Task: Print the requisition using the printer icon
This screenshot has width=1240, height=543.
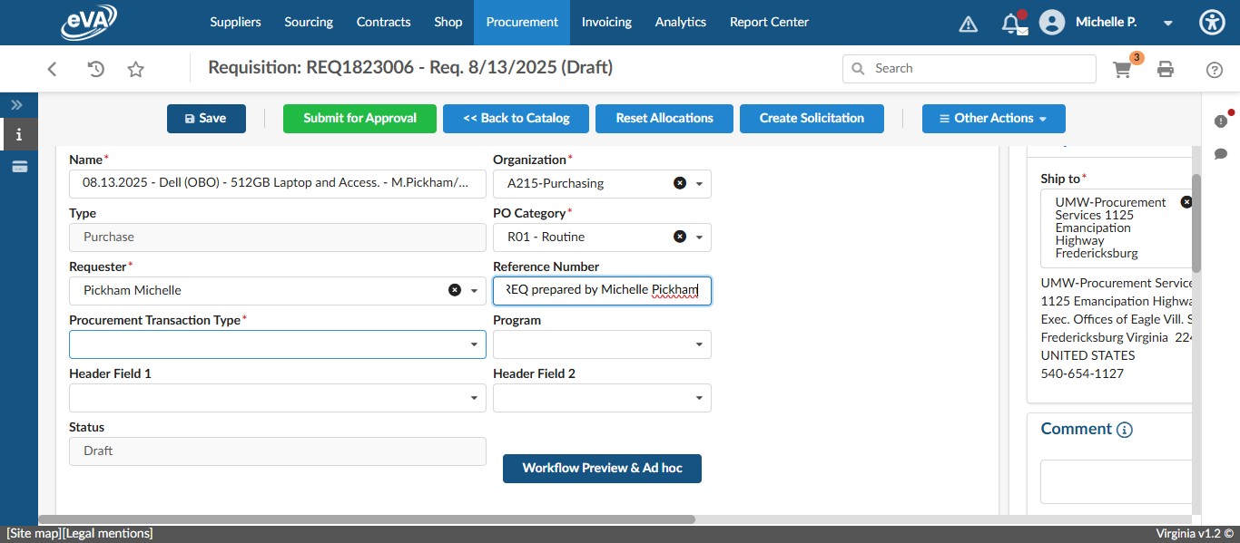Action: 1166,68
